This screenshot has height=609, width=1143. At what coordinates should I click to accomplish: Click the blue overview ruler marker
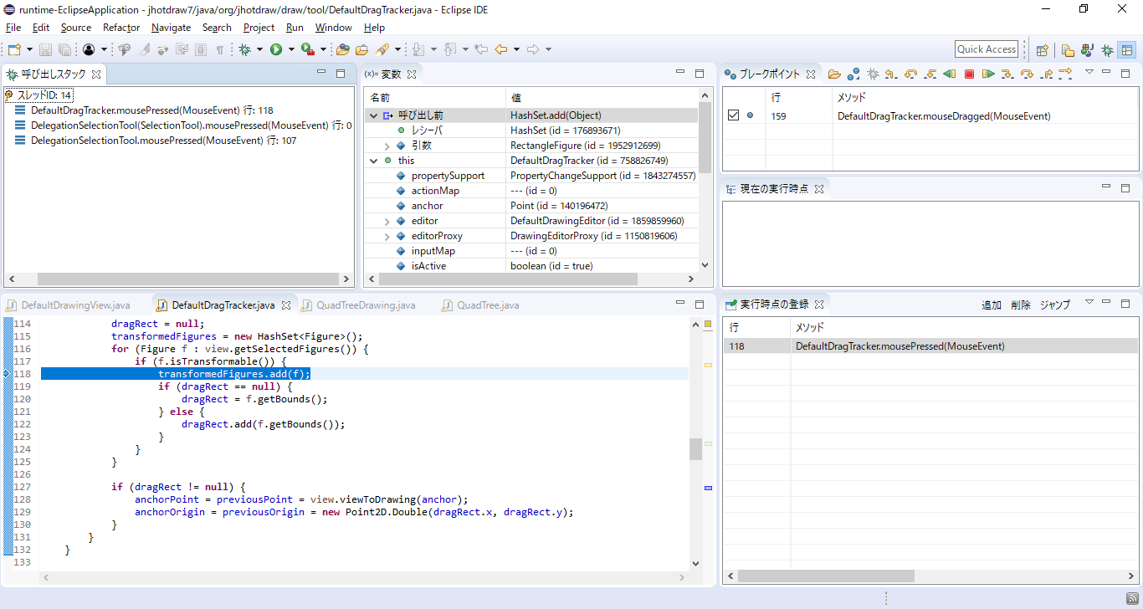point(708,488)
